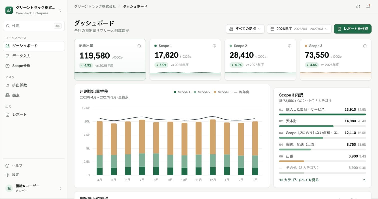This screenshot has width=378, height=199.
Task: Click the 17,620 Scope 1 value
Action: tap(166, 55)
